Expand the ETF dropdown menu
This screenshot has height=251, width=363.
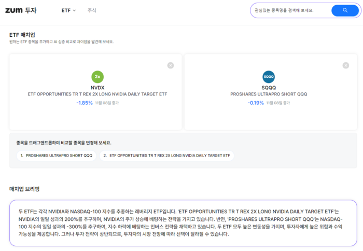[68, 10]
